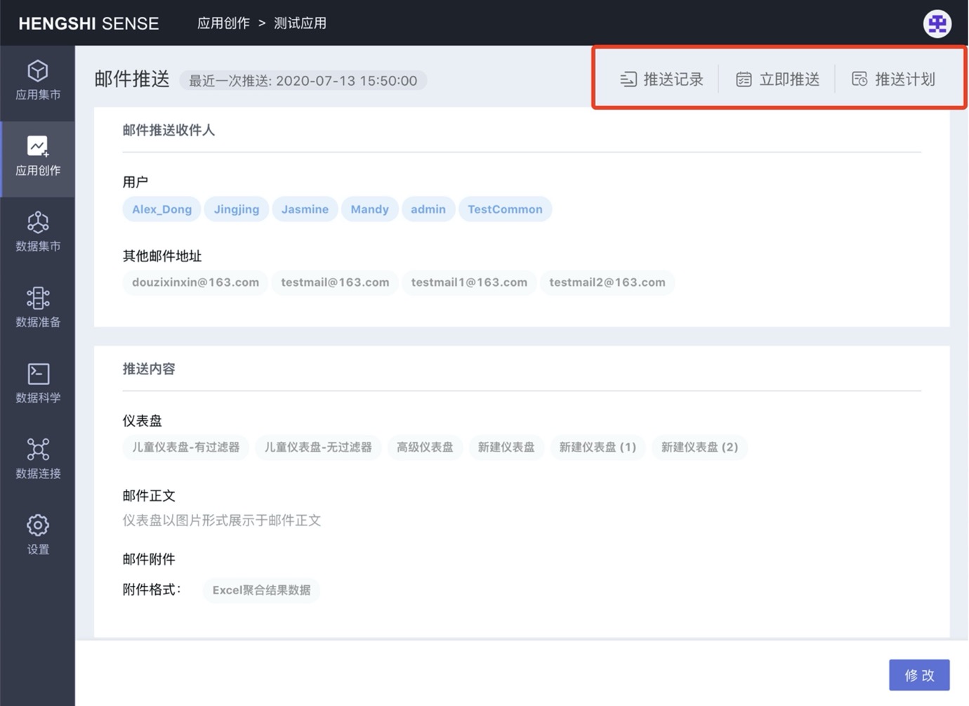The width and height of the screenshot is (969, 706).
Task: Select the Alex_Dong user tag
Action: point(161,209)
